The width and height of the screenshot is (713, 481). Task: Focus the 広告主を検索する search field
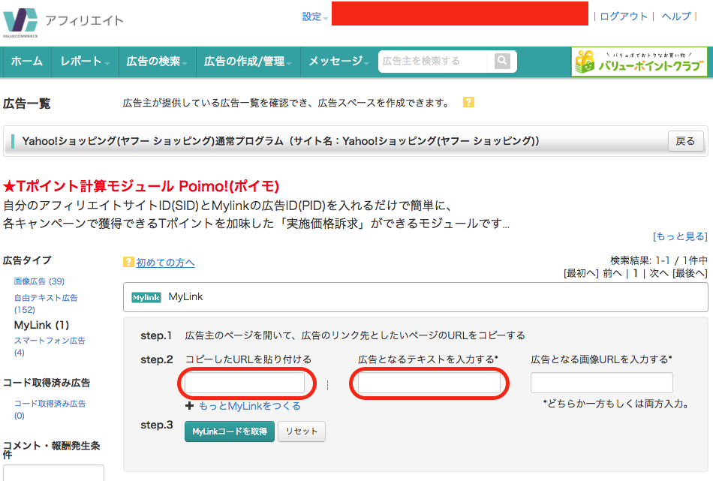433,61
